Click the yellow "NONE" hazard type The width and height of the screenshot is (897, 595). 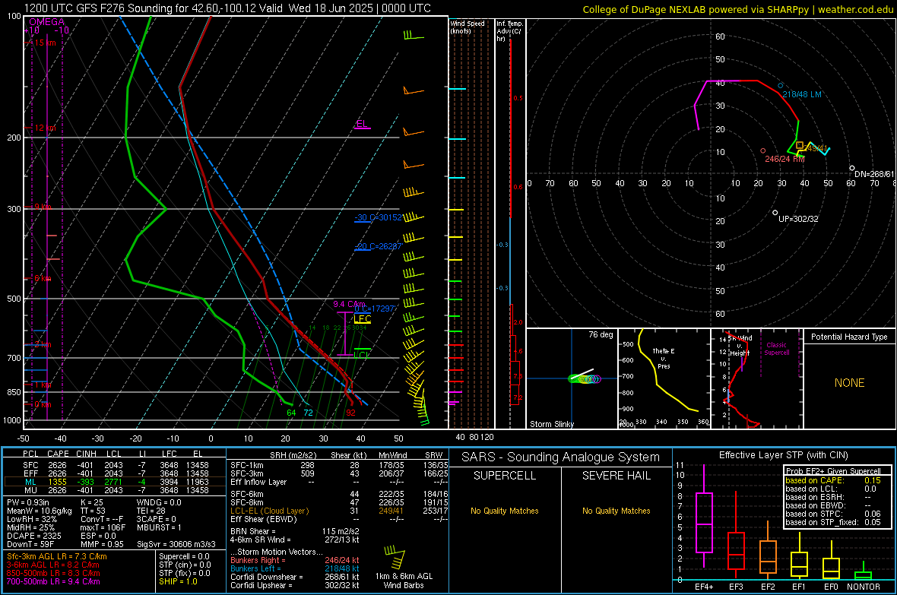click(850, 383)
